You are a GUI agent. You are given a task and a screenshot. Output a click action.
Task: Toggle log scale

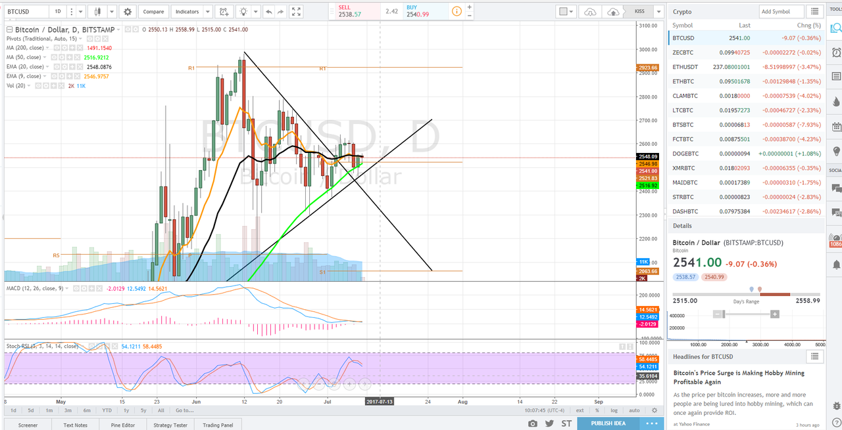coord(614,410)
